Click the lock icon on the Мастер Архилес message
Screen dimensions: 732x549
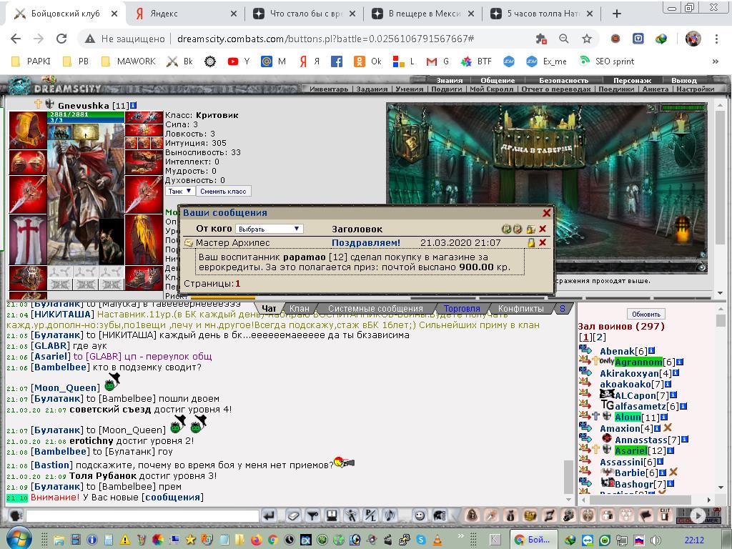(531, 242)
